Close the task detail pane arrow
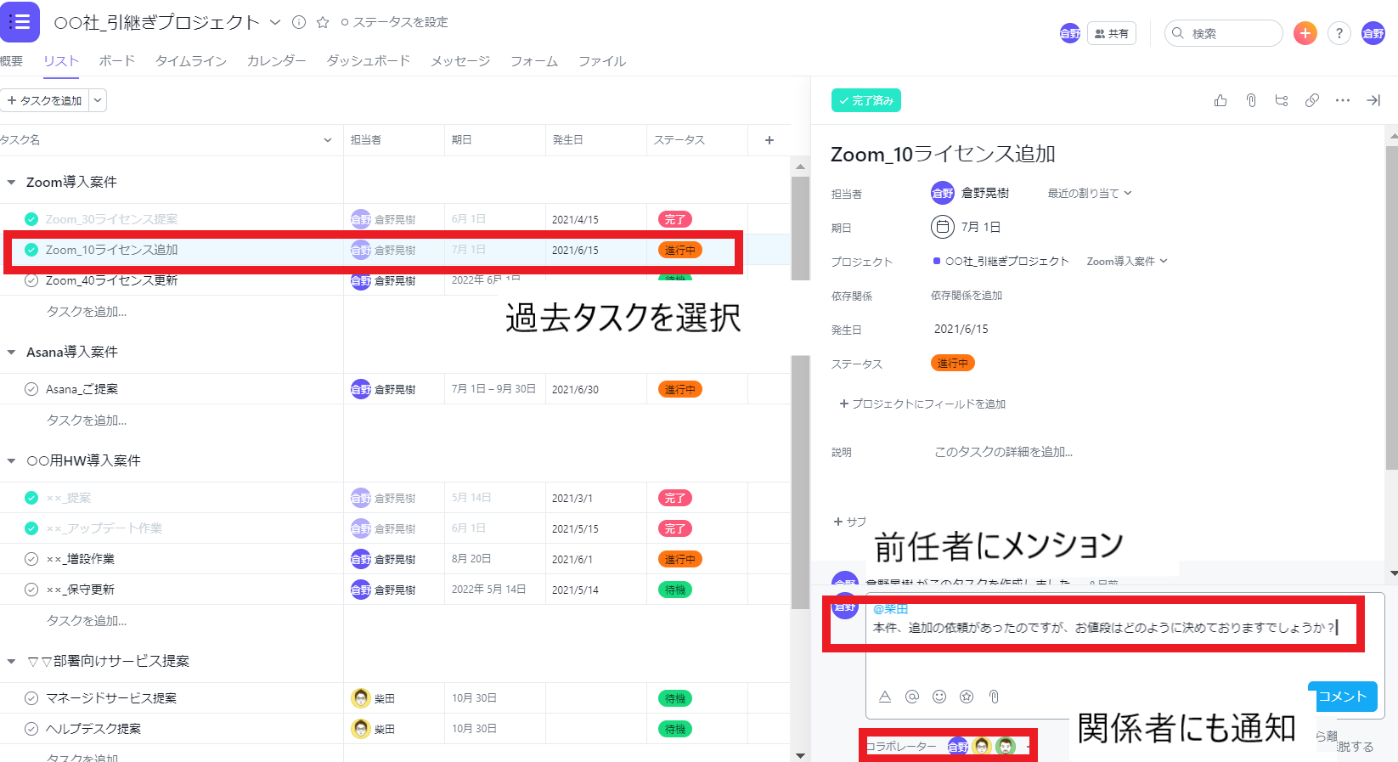 (1373, 100)
